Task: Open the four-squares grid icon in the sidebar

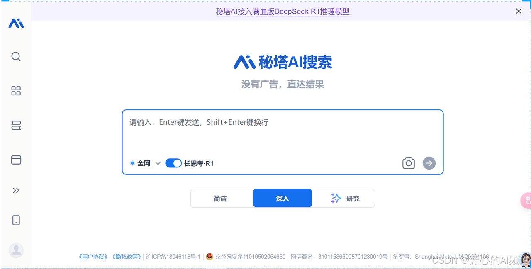Action: 16,91
